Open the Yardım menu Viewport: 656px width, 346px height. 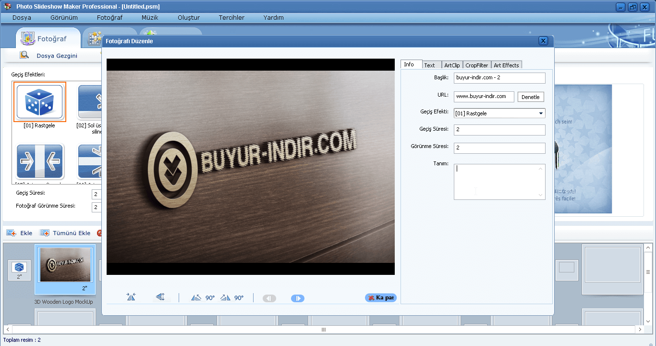(273, 17)
